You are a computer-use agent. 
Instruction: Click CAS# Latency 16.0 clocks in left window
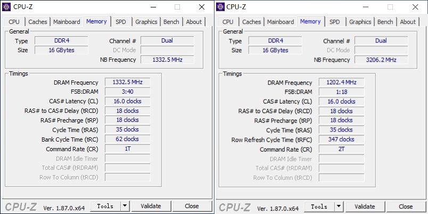click(127, 101)
